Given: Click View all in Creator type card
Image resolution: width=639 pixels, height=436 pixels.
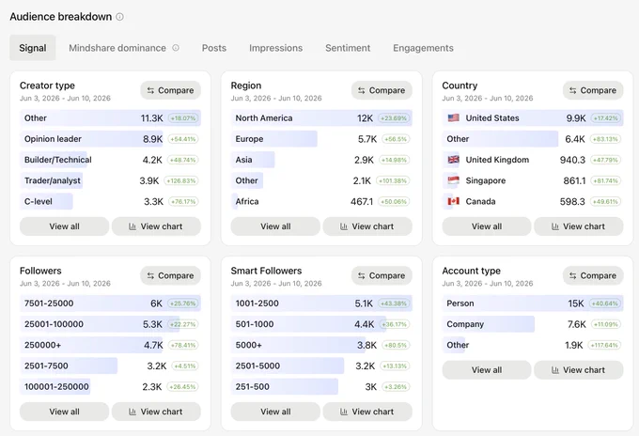Looking at the screenshot, I should pyautogui.click(x=65, y=226).
